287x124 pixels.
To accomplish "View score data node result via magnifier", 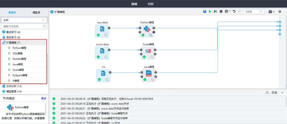I will click(106, 57).
